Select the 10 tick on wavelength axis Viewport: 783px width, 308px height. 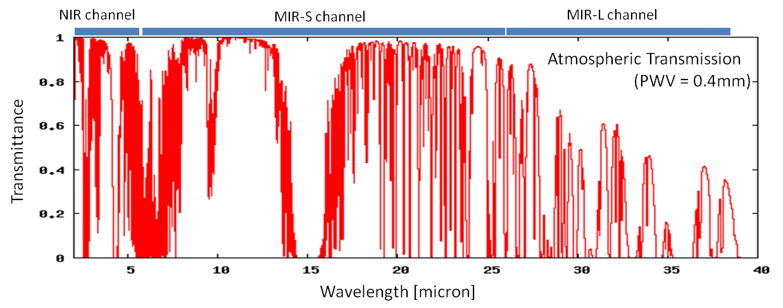[221, 270]
